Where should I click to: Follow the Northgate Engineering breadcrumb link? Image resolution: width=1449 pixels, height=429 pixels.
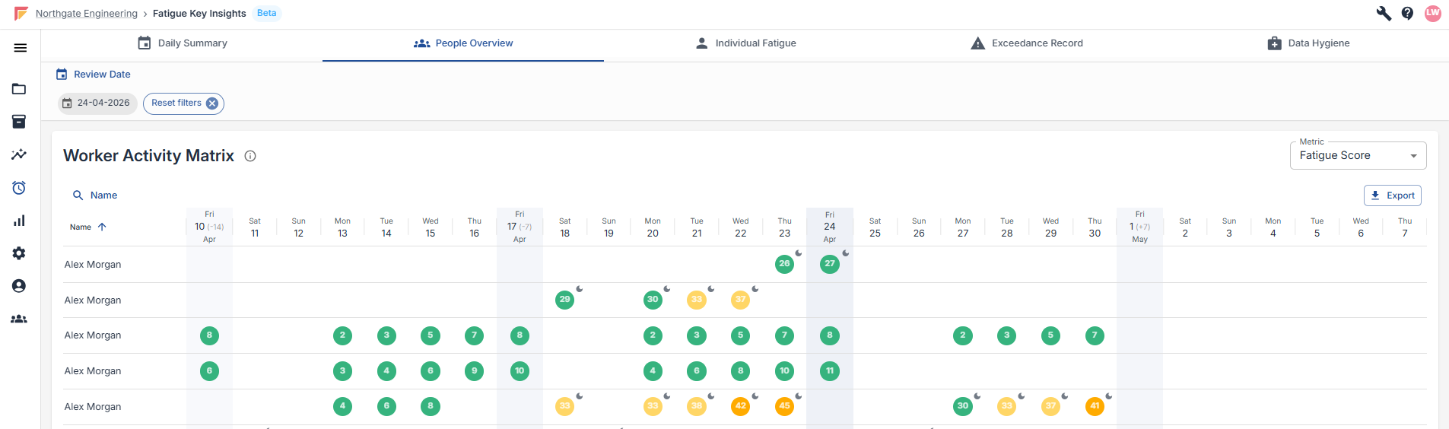[87, 14]
